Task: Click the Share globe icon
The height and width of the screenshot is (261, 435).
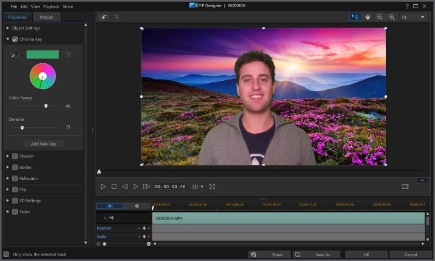Action: tap(254, 254)
